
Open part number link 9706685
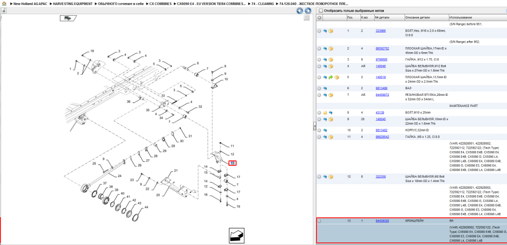pos(381,59)
